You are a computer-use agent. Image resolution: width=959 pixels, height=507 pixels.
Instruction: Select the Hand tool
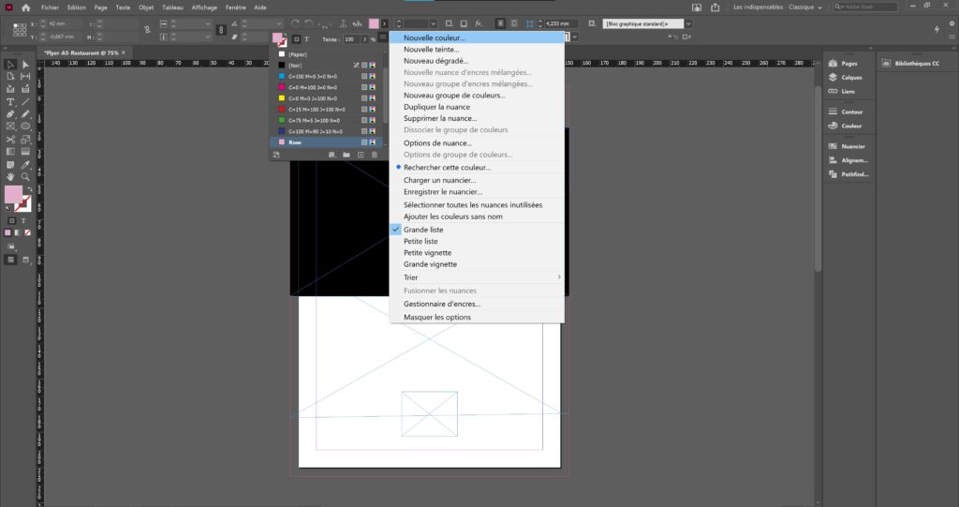point(10,176)
